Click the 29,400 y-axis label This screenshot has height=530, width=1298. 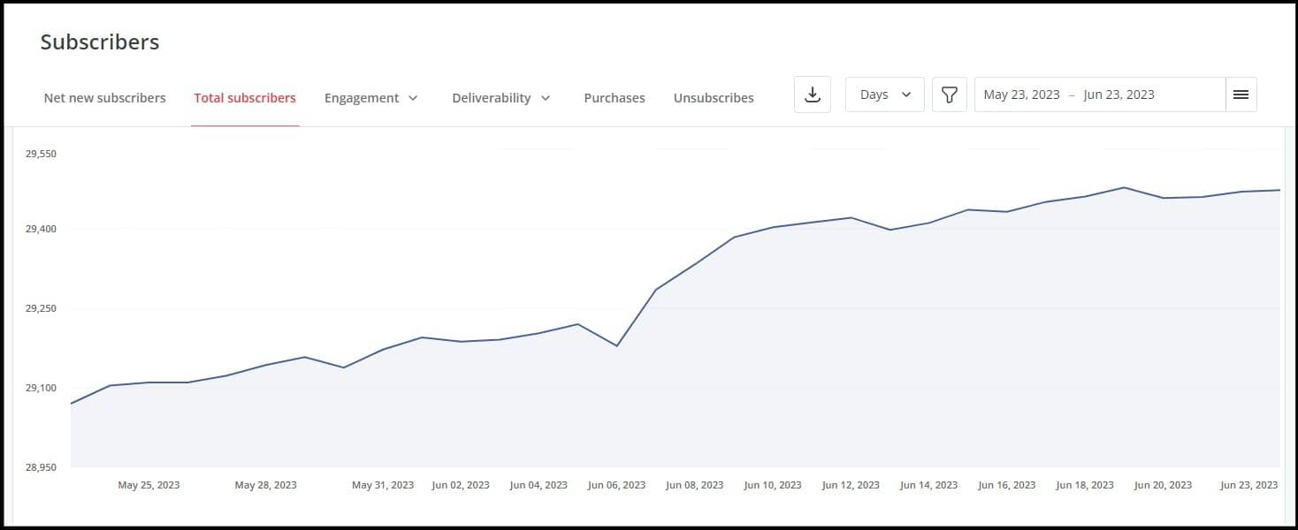pos(41,230)
